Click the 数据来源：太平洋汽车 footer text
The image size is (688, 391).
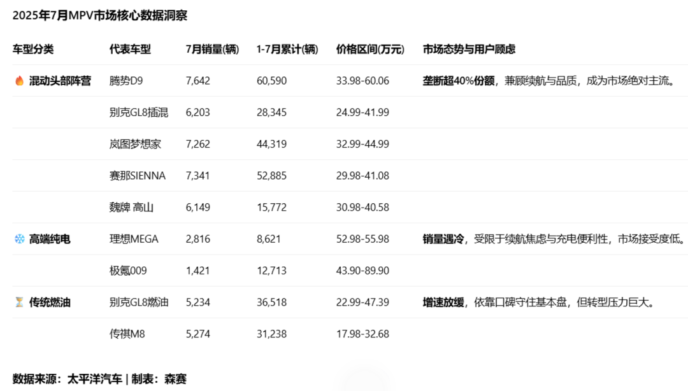[x=67, y=379]
